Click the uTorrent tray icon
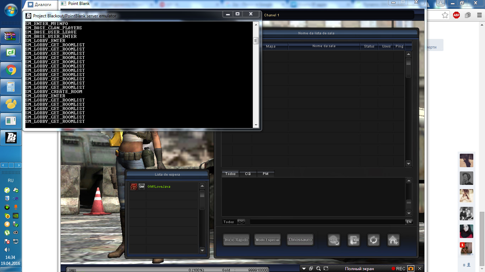This screenshot has height=272, width=485. (7, 233)
